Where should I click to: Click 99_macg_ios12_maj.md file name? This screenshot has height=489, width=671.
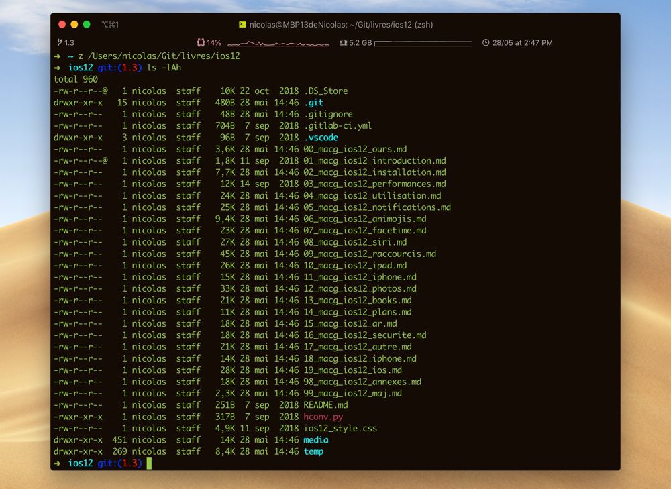click(353, 393)
